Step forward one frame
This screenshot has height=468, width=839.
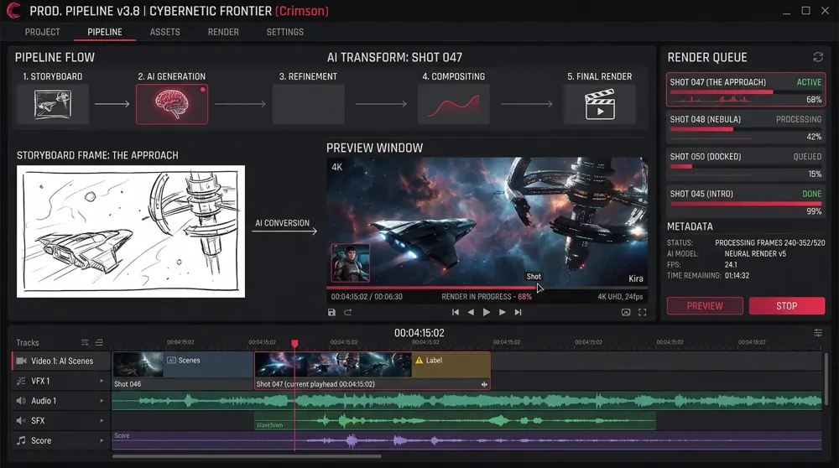click(502, 312)
